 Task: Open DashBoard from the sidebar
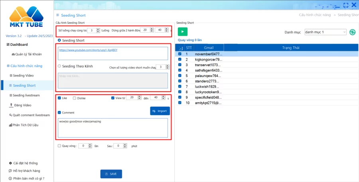(x=17, y=45)
